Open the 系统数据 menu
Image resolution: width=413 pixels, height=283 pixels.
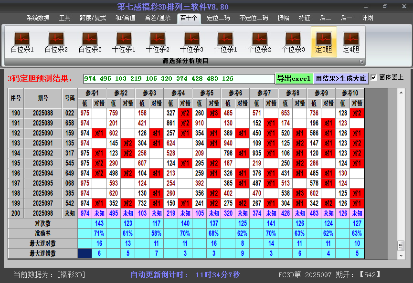pos(38,18)
